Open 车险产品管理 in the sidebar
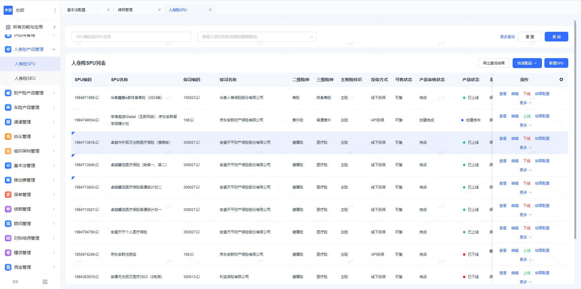The height and width of the screenshot is (289, 581). click(27, 107)
